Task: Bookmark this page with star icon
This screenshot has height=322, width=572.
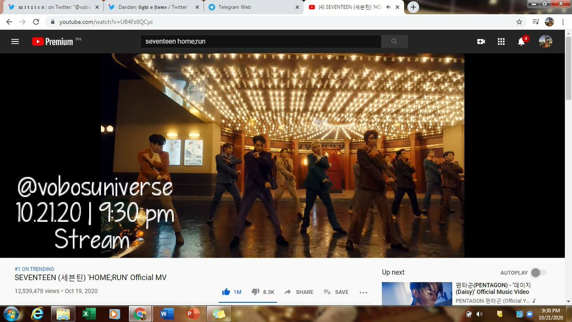Action: pyautogui.click(x=519, y=22)
